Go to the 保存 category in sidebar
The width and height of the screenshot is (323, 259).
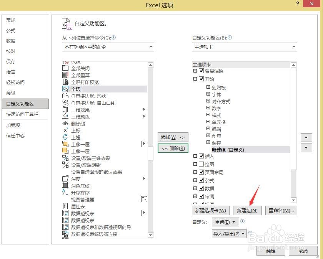tap(11, 61)
